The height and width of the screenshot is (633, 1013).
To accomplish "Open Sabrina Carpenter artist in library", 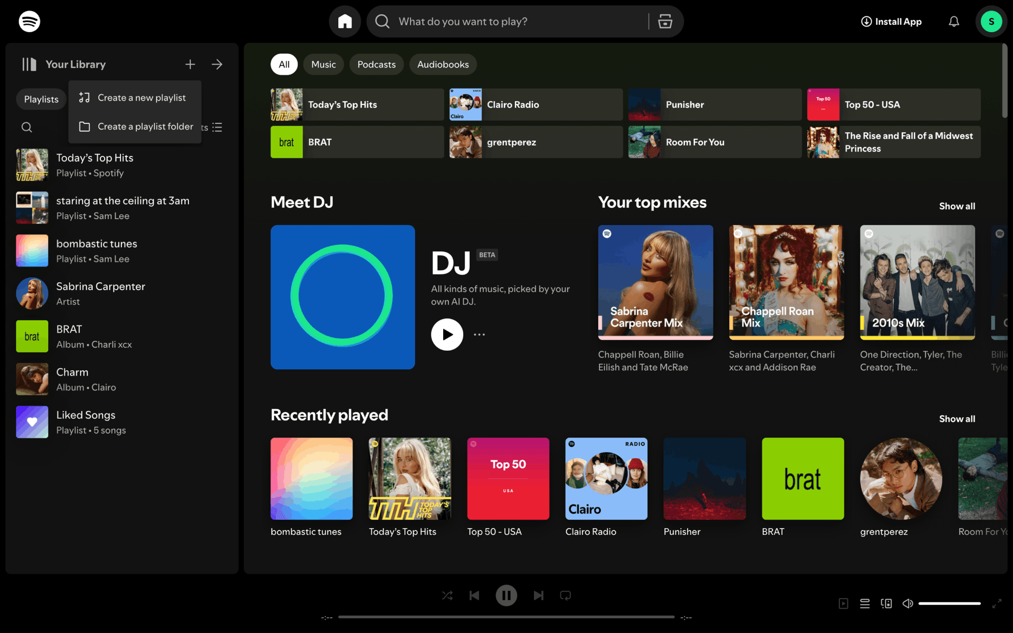I will [x=122, y=293].
